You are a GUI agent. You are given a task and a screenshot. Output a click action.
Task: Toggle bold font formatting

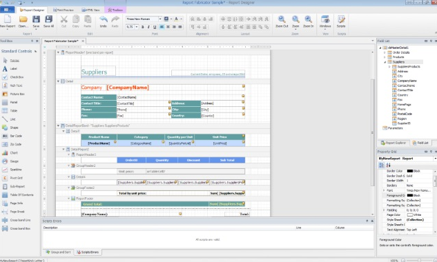pos(143,27)
